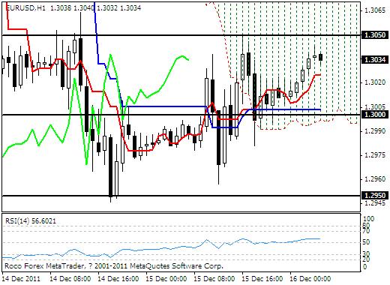The width and height of the screenshot is (390, 285).
Task: Click the Roco Forex MetaTrader copyright text
Action: pos(114,265)
